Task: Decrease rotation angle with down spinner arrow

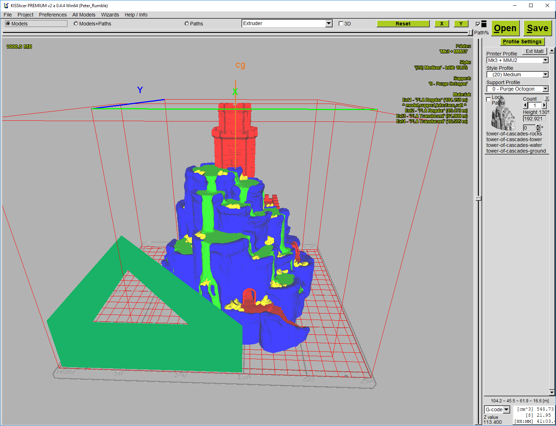Action: point(538,130)
